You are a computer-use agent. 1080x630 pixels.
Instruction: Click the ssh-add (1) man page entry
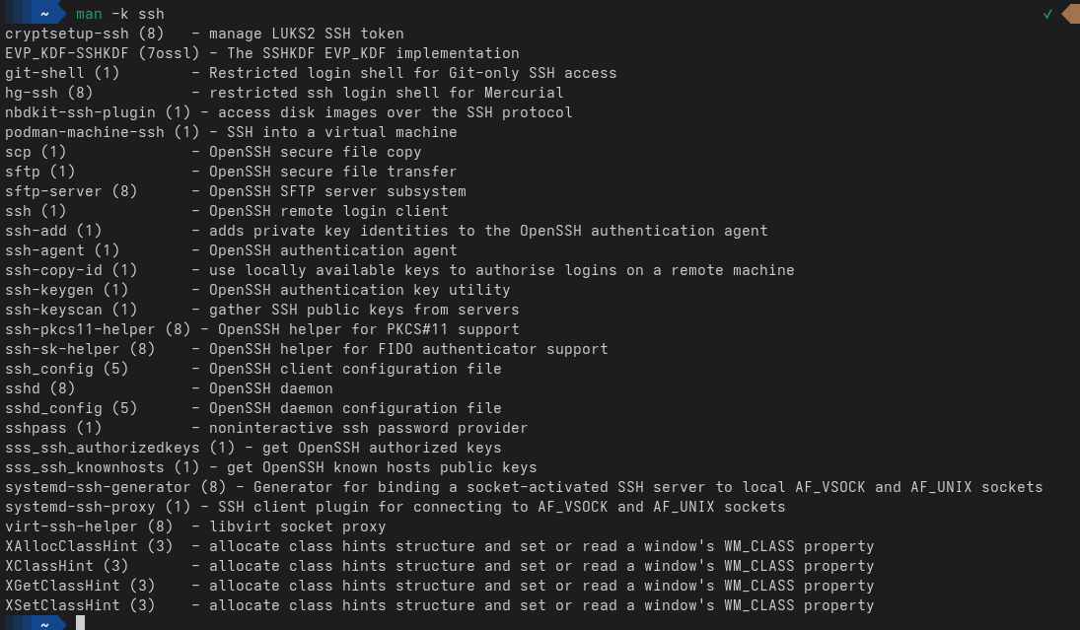click(x=53, y=231)
